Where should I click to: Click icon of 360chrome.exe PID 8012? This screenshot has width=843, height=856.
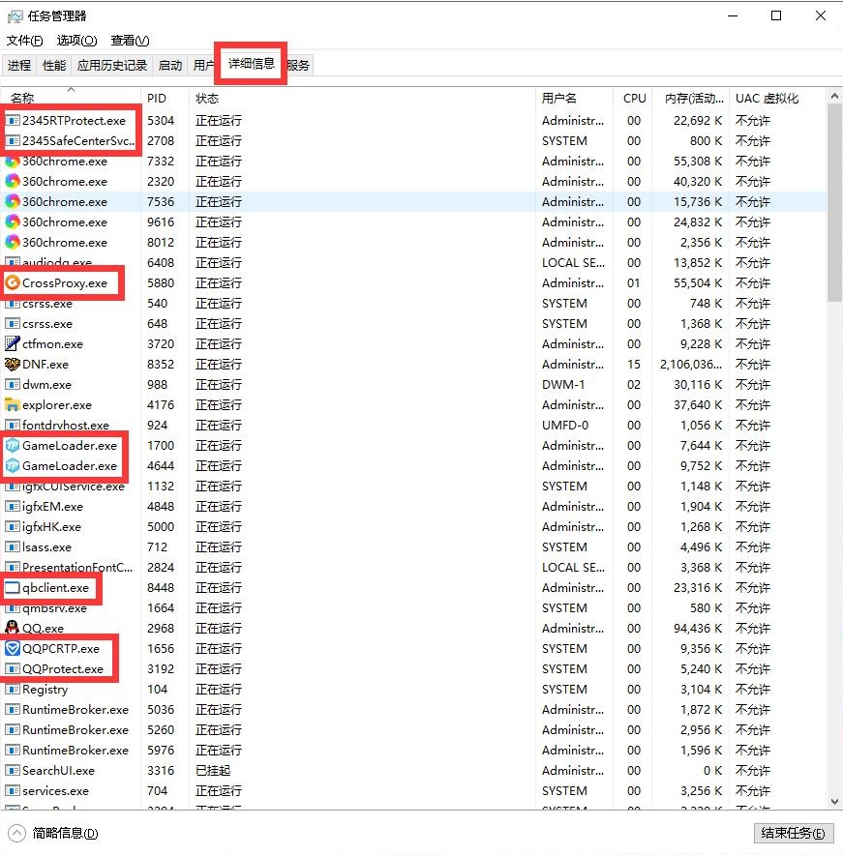click(12, 243)
